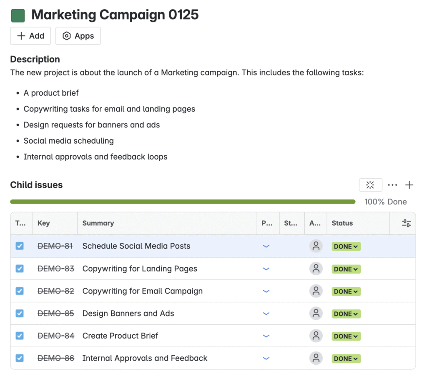The height and width of the screenshot is (376, 427).
Task: Click the Add button
Action: [30, 36]
